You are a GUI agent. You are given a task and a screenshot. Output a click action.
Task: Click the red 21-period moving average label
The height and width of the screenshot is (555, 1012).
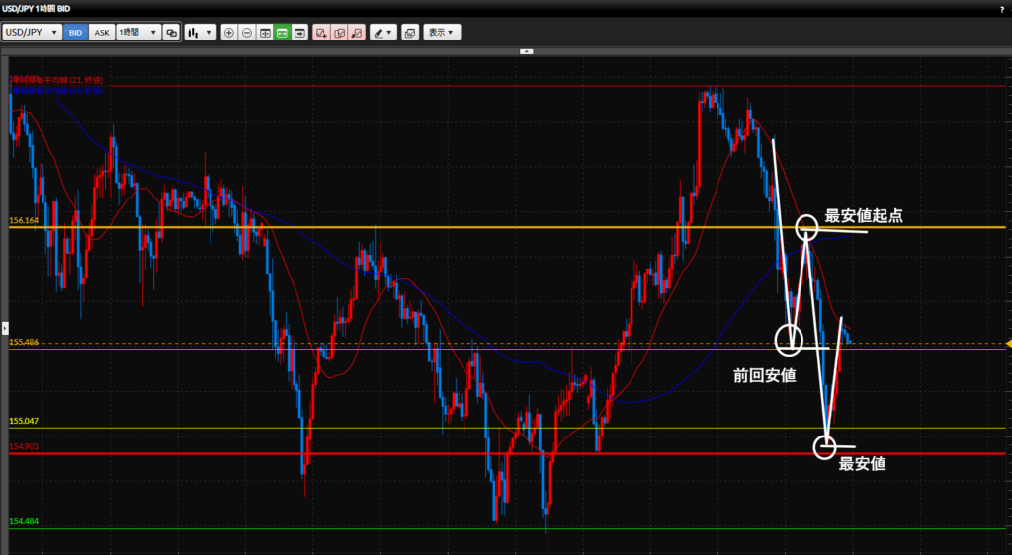tap(56, 78)
